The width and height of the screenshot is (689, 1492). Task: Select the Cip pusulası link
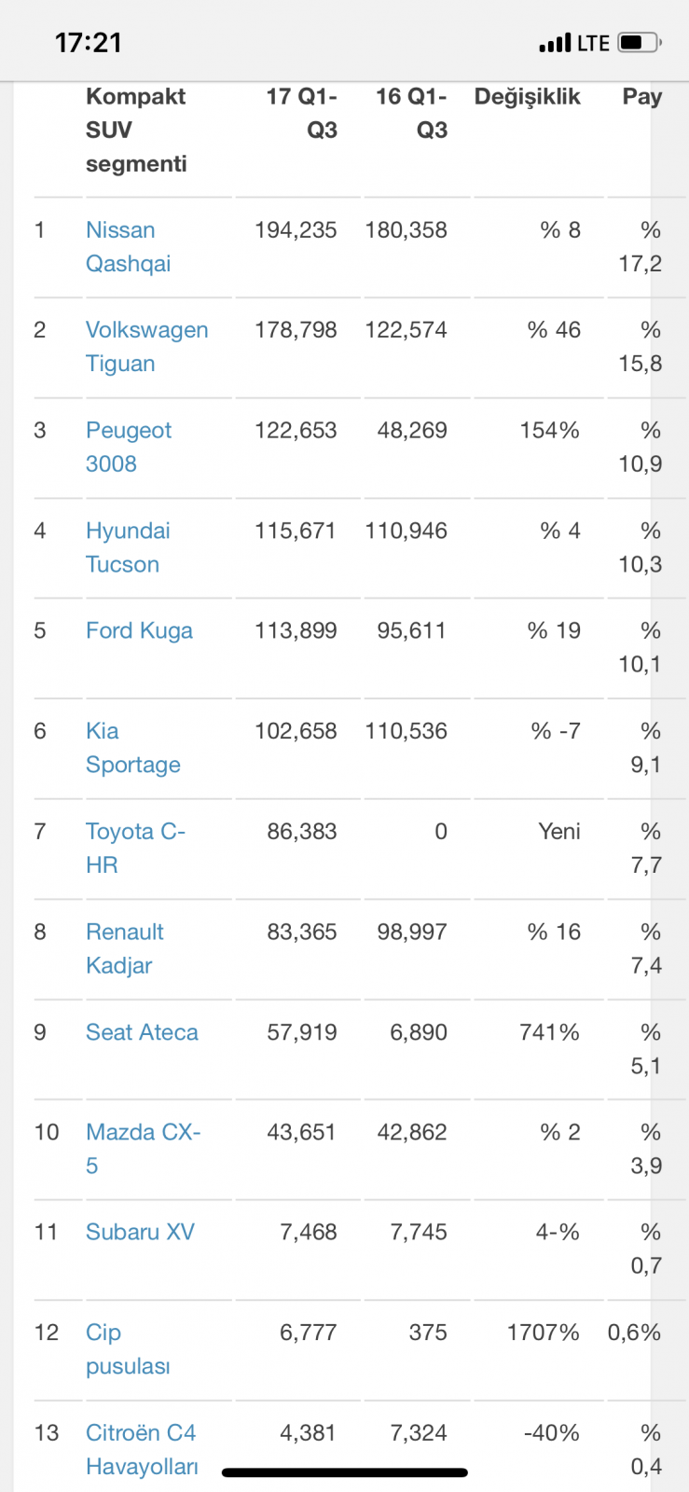(x=128, y=1349)
